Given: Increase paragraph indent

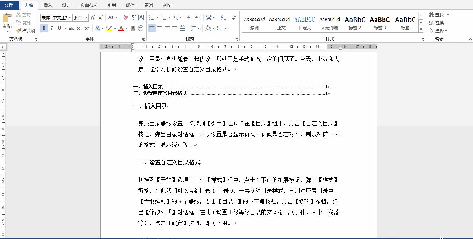Looking at the screenshot, I should pyautogui.click(x=198, y=17).
